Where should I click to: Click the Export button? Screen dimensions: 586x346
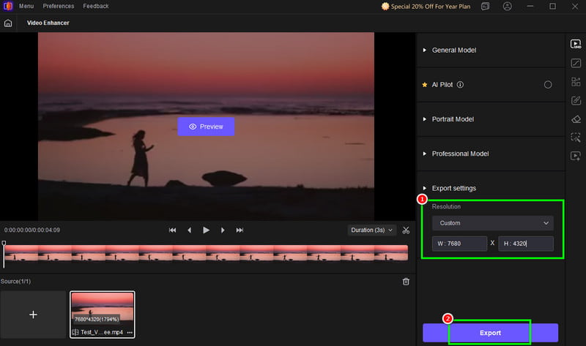[x=490, y=333]
